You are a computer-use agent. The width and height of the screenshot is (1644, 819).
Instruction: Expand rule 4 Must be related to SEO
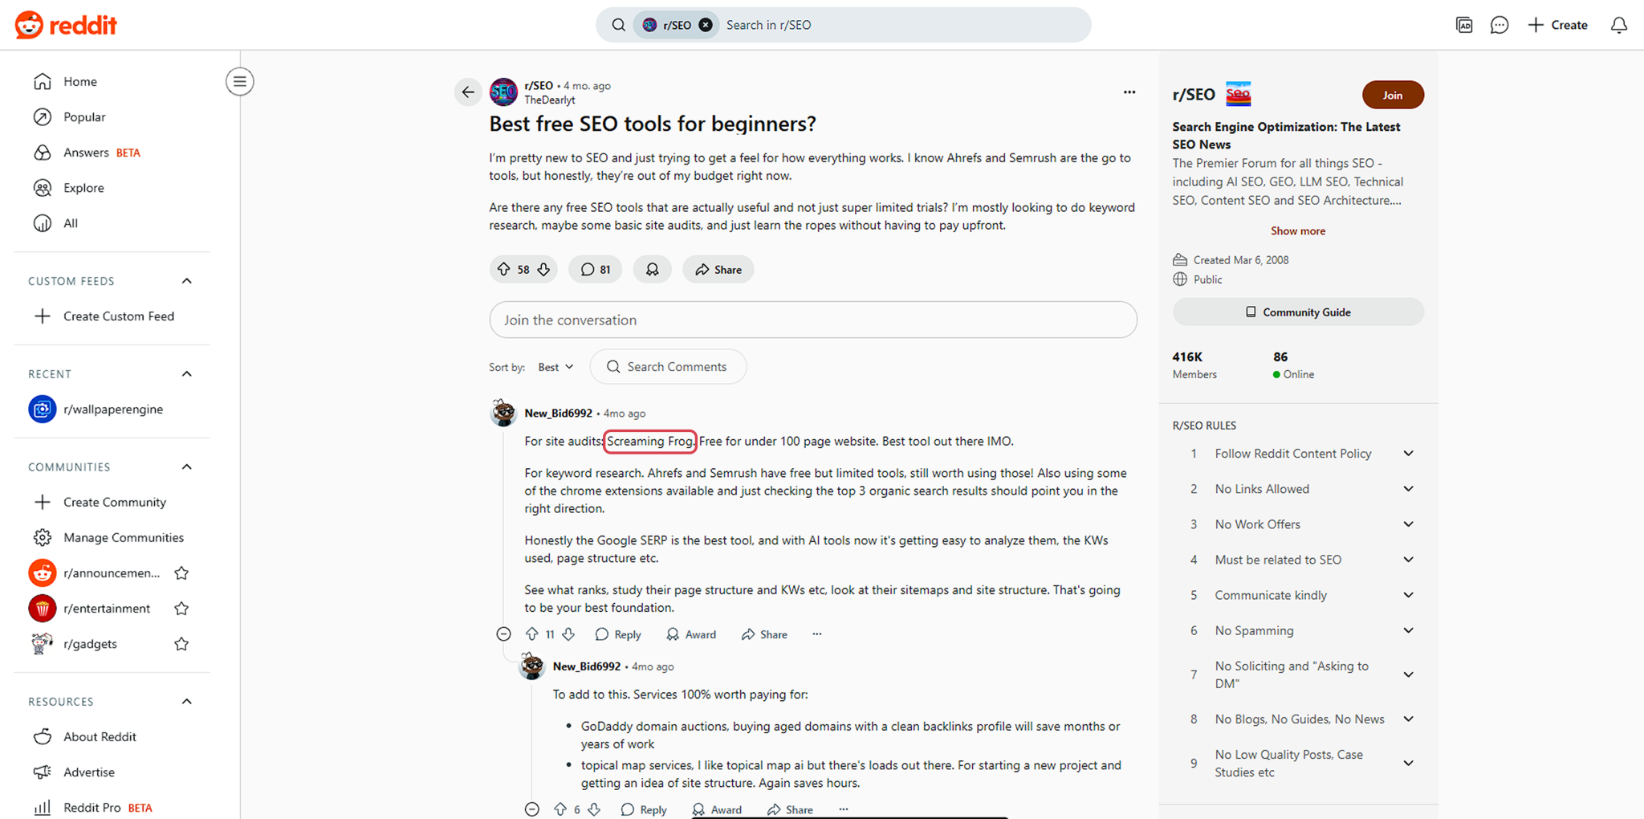[1408, 560]
